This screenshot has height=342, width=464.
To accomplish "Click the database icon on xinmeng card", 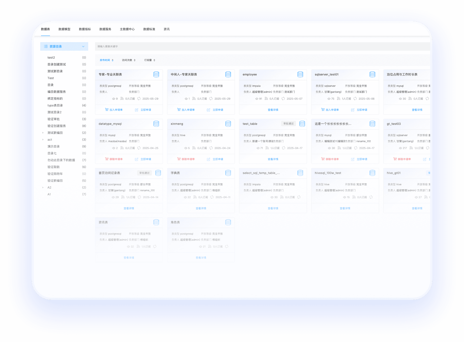I will pos(228,124).
